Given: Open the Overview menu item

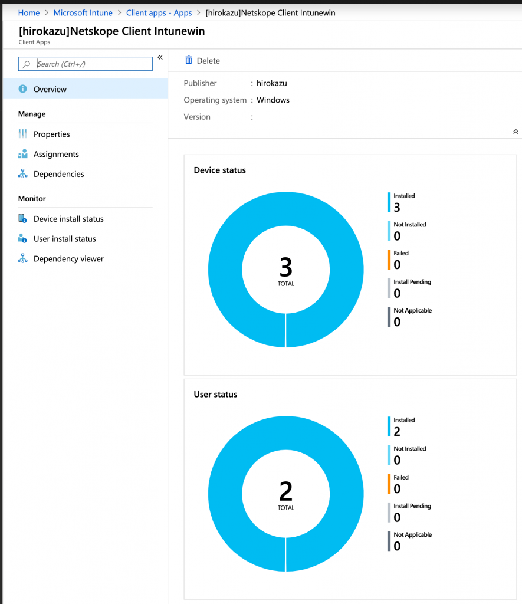Looking at the screenshot, I should click(85, 89).
